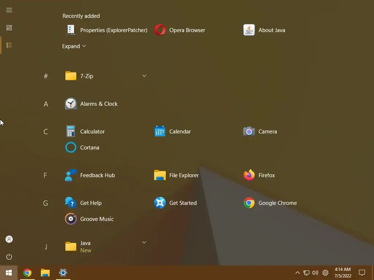Open Cortana
374x280 pixels.
tap(82, 147)
